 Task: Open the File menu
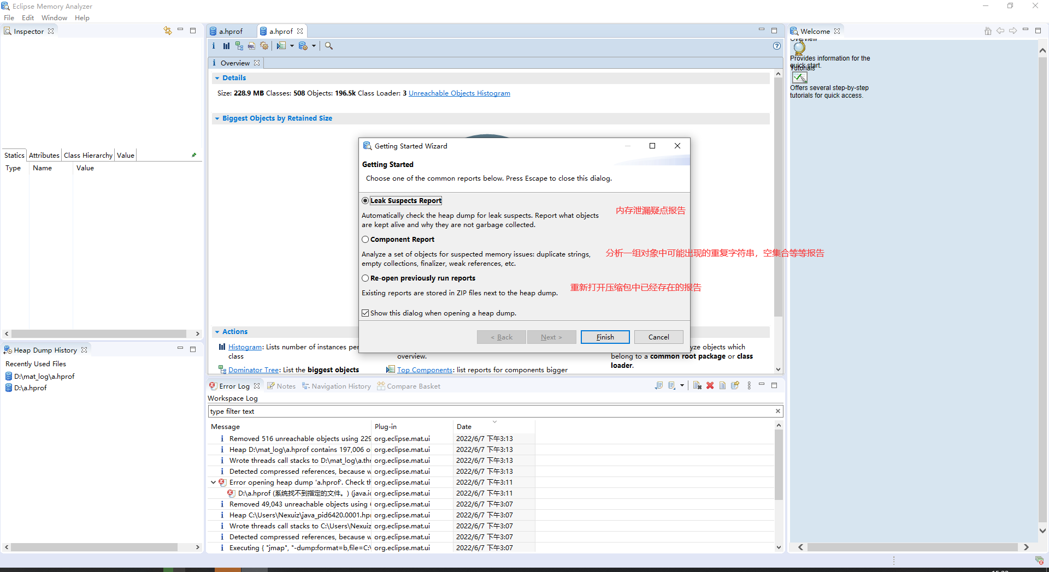coord(9,17)
